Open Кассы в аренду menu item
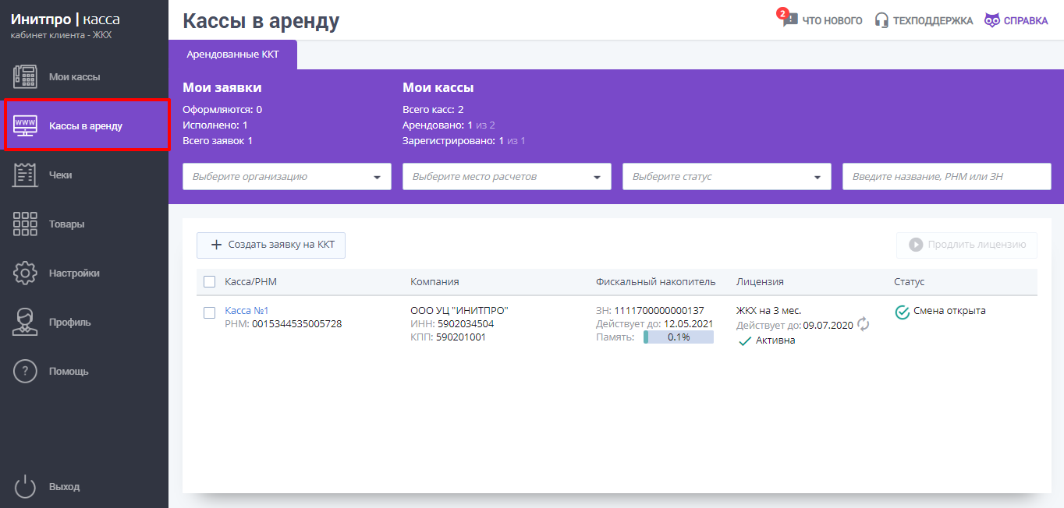Image resolution: width=1064 pixels, height=508 pixels. [86, 125]
